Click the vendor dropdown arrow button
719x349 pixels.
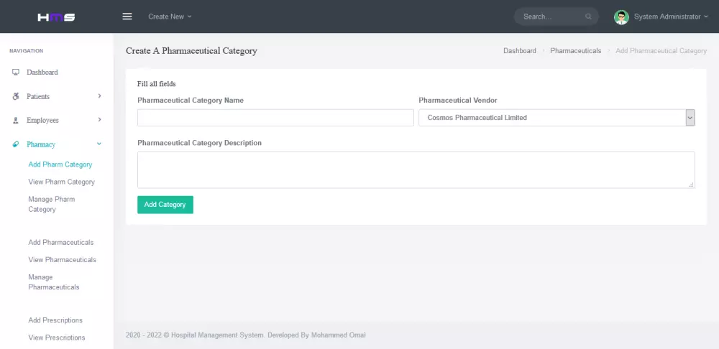tap(690, 118)
